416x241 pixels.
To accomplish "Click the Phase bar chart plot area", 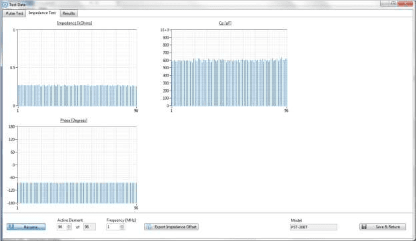I will (77, 164).
